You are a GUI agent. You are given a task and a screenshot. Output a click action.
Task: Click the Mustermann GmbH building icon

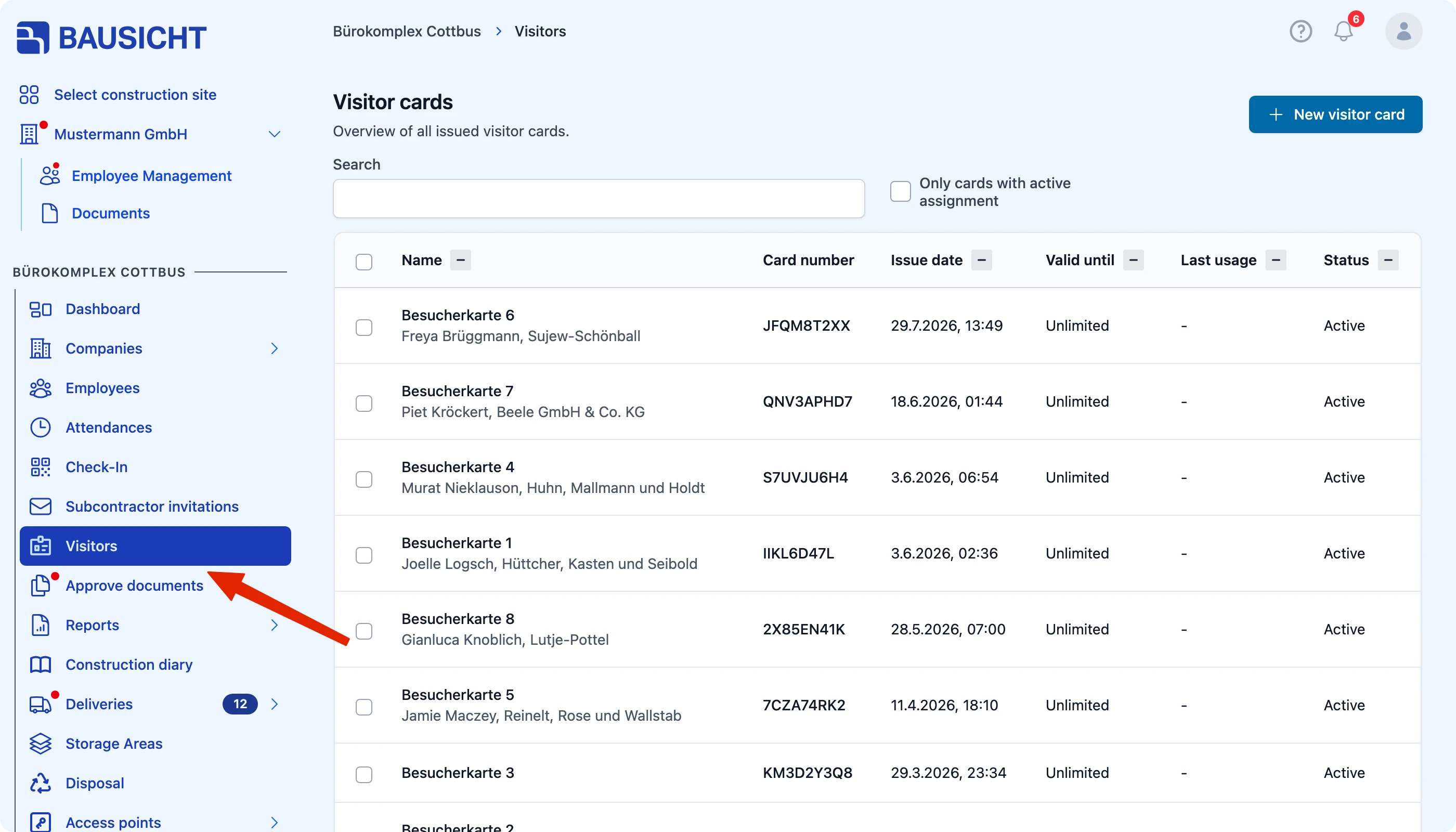(29, 134)
